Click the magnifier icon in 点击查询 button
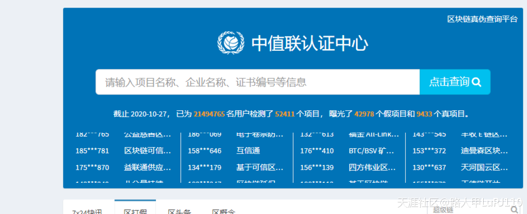This screenshot has height=214, width=527. pyautogui.click(x=476, y=82)
